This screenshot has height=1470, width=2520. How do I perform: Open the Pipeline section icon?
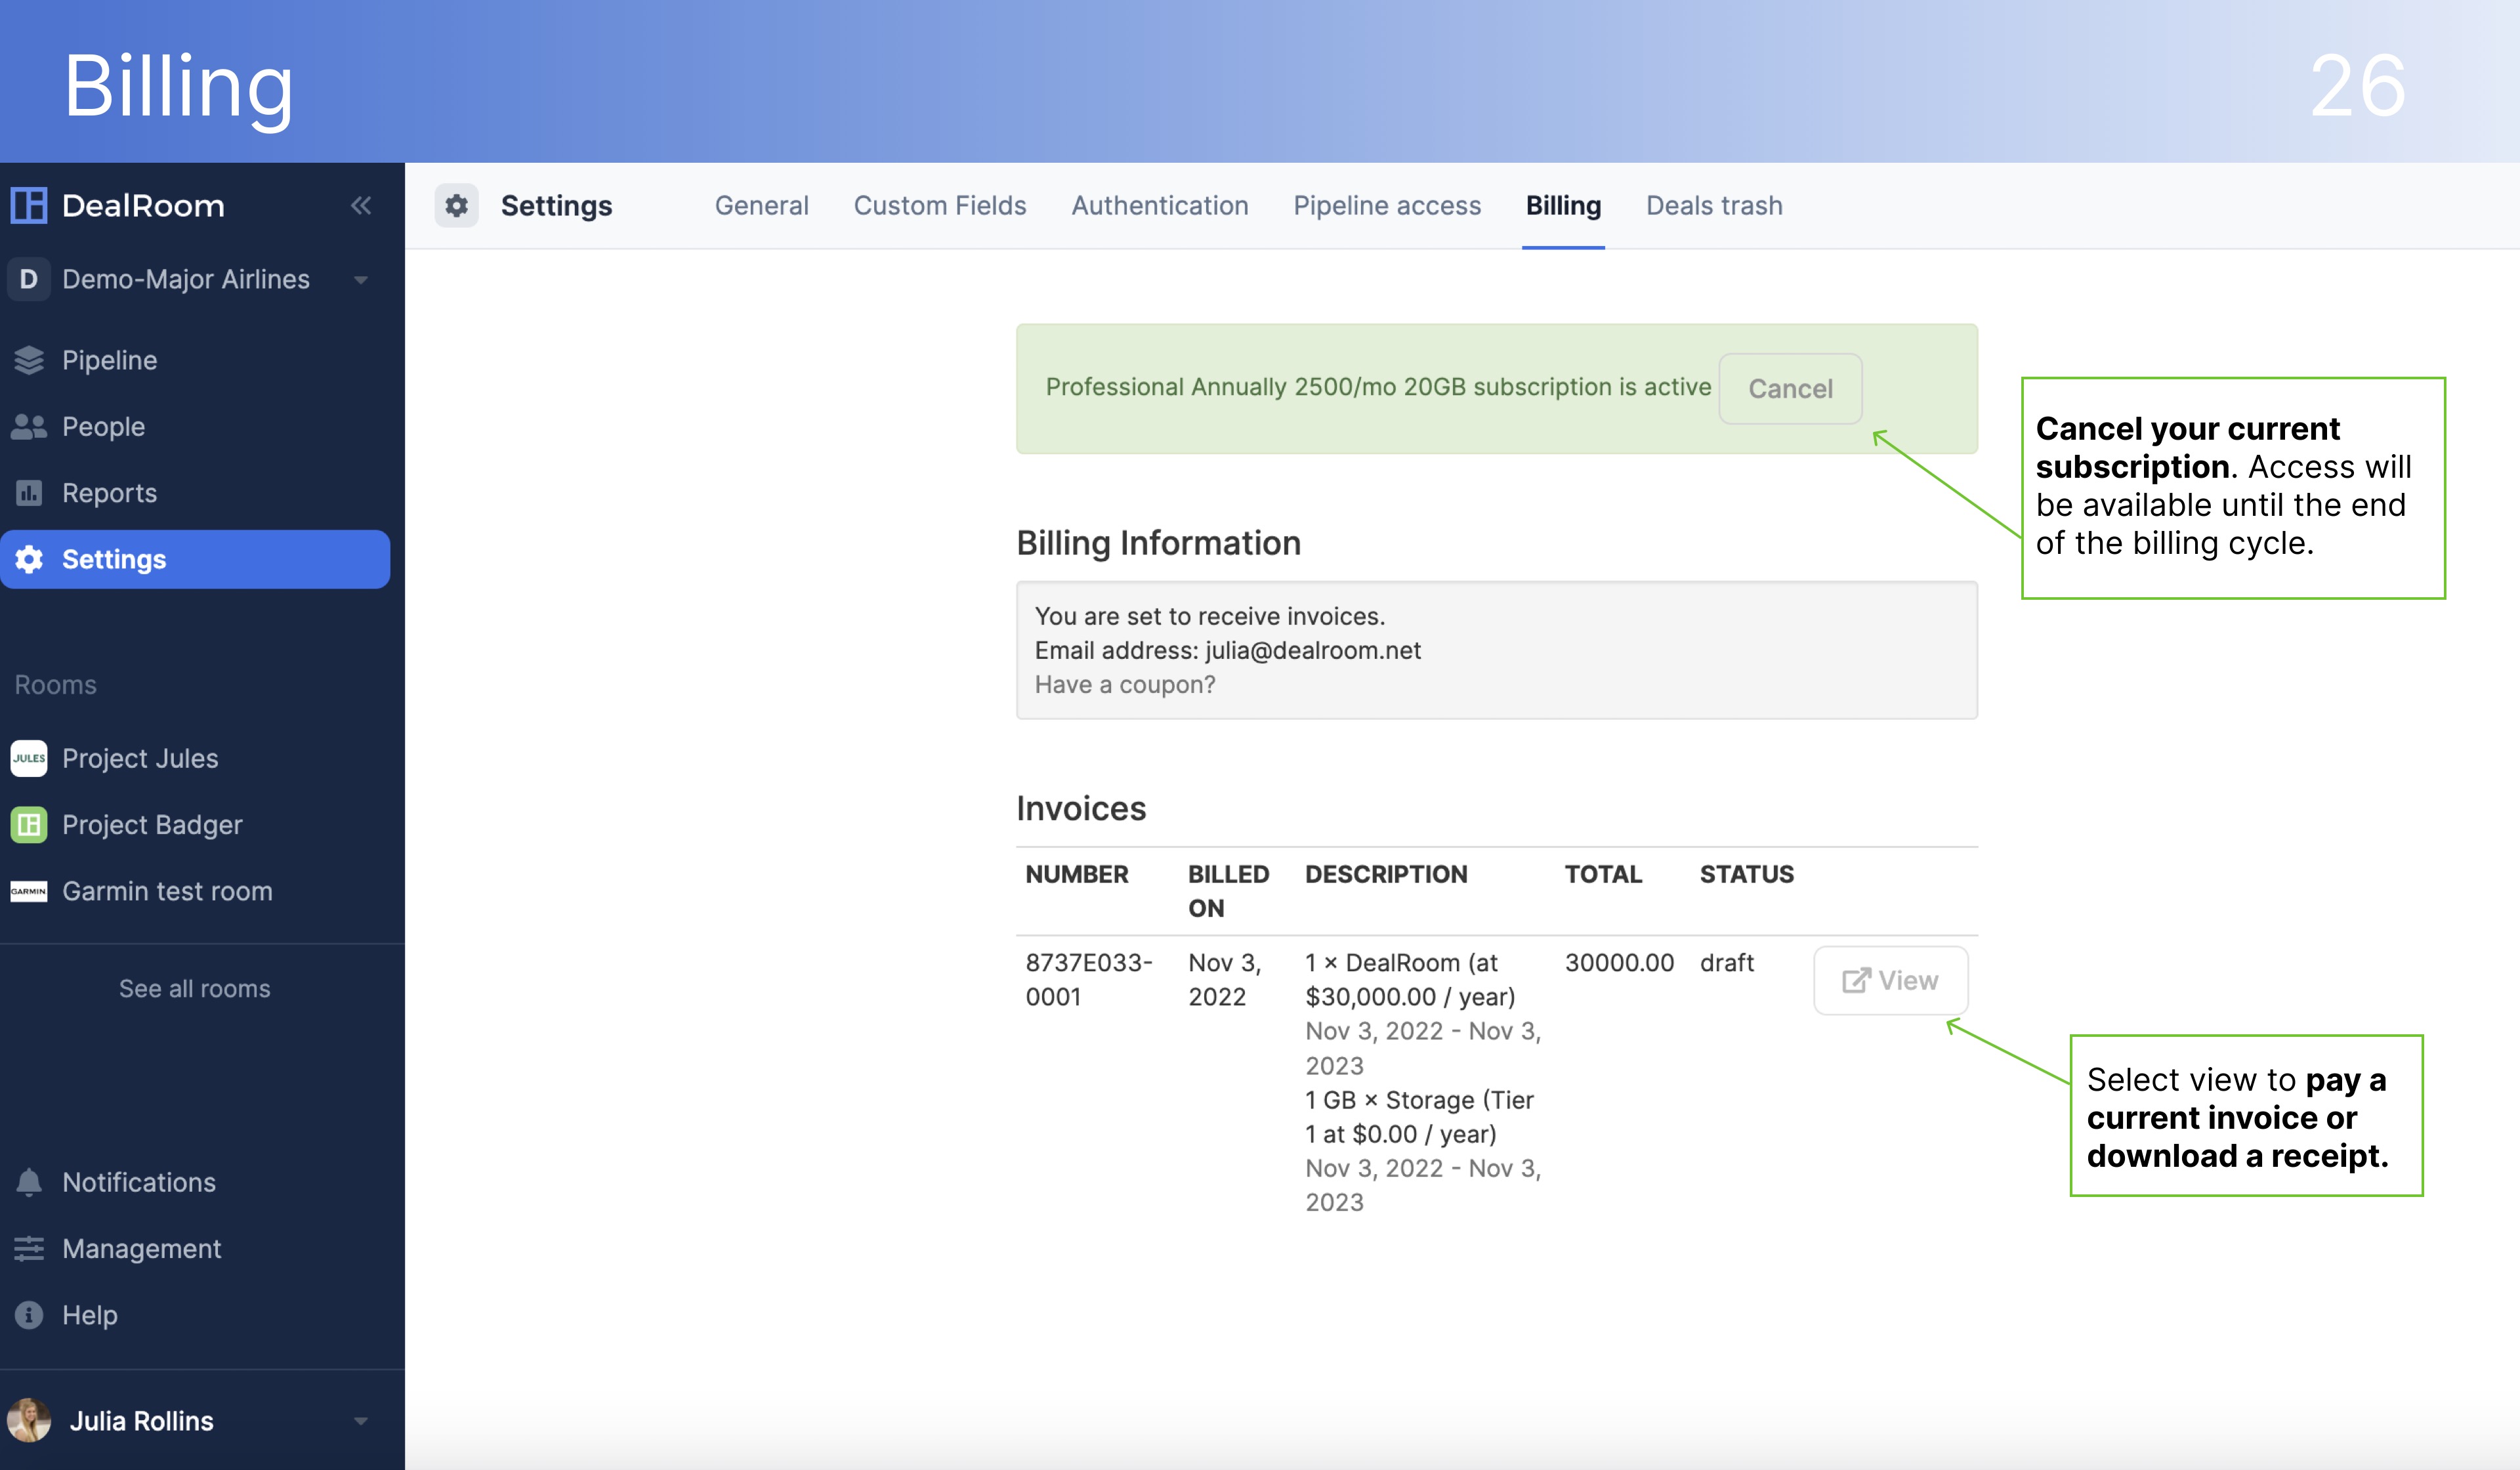point(30,360)
